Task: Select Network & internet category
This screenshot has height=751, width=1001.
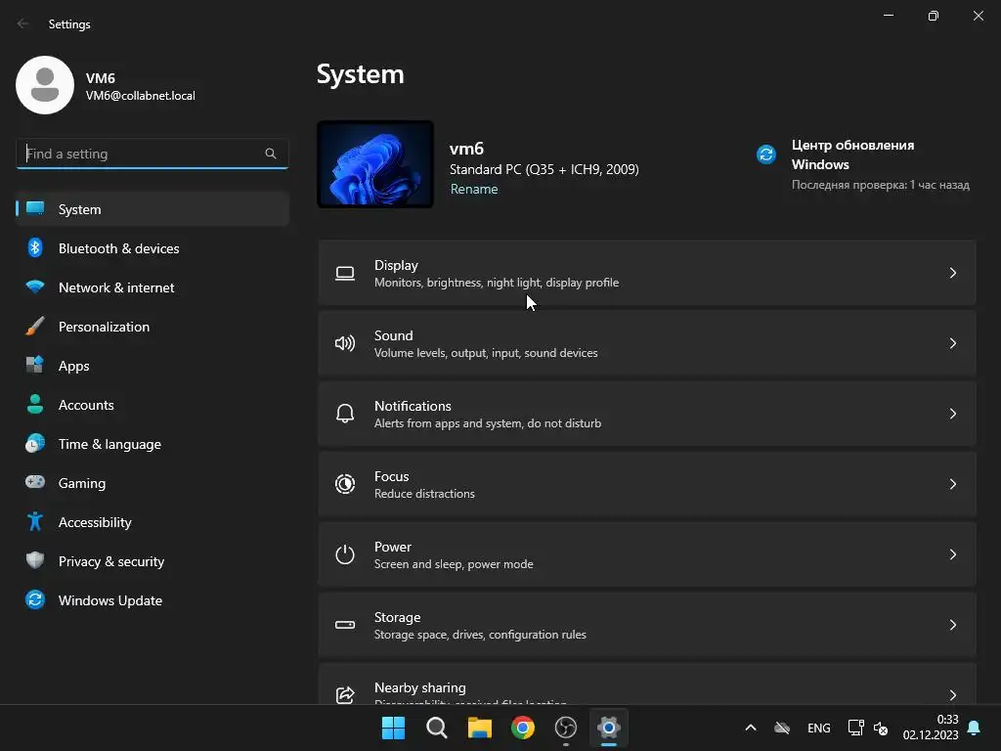Action: [x=152, y=287]
